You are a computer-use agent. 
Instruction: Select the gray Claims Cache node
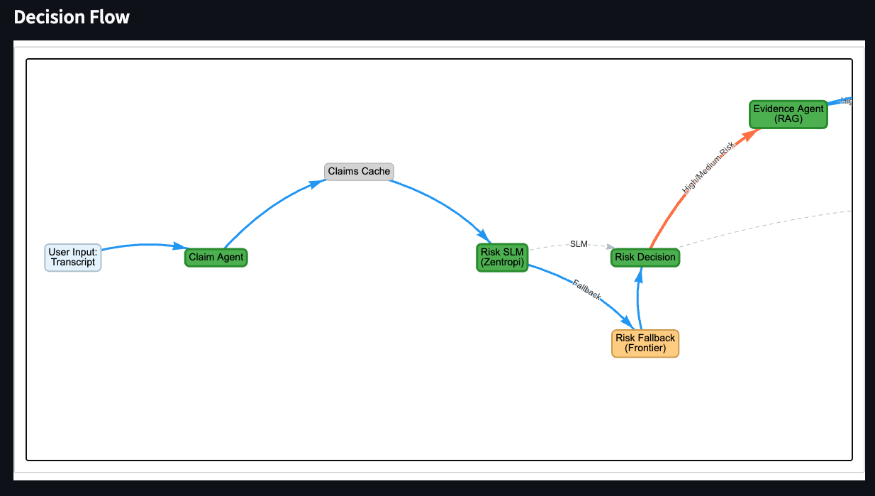click(x=359, y=171)
